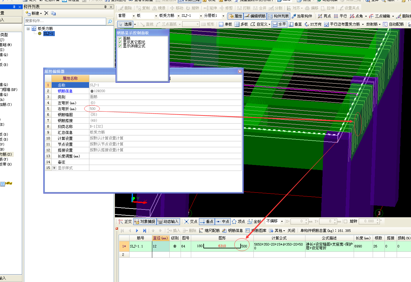Choose the 三点辅轴 three-point aux axis tool
The image size is (411, 282).
(x=380, y=16)
